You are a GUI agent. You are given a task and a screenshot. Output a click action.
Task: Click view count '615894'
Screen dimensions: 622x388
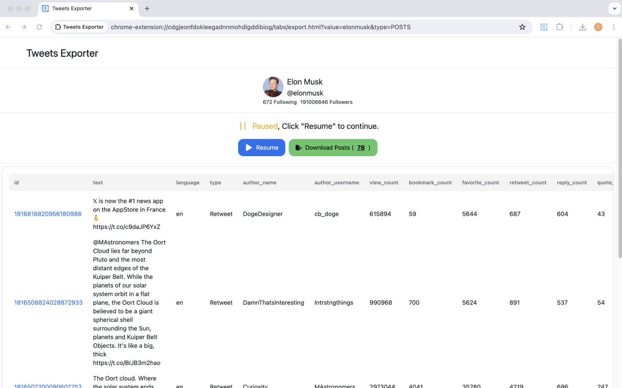380,214
